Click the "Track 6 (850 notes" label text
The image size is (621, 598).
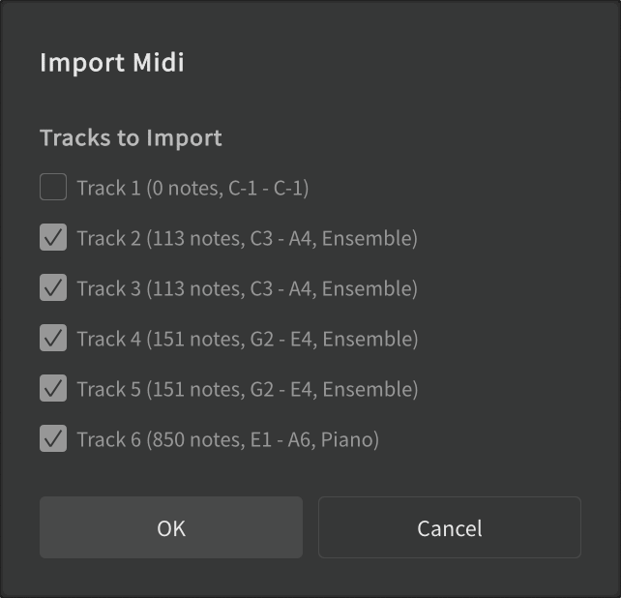(227, 439)
